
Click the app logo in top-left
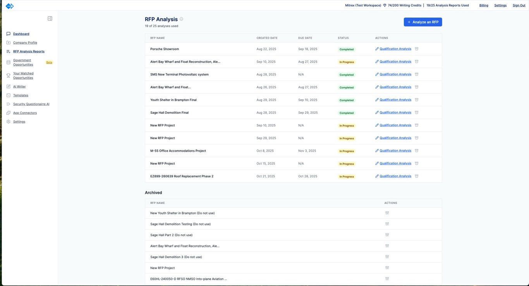click(10, 6)
